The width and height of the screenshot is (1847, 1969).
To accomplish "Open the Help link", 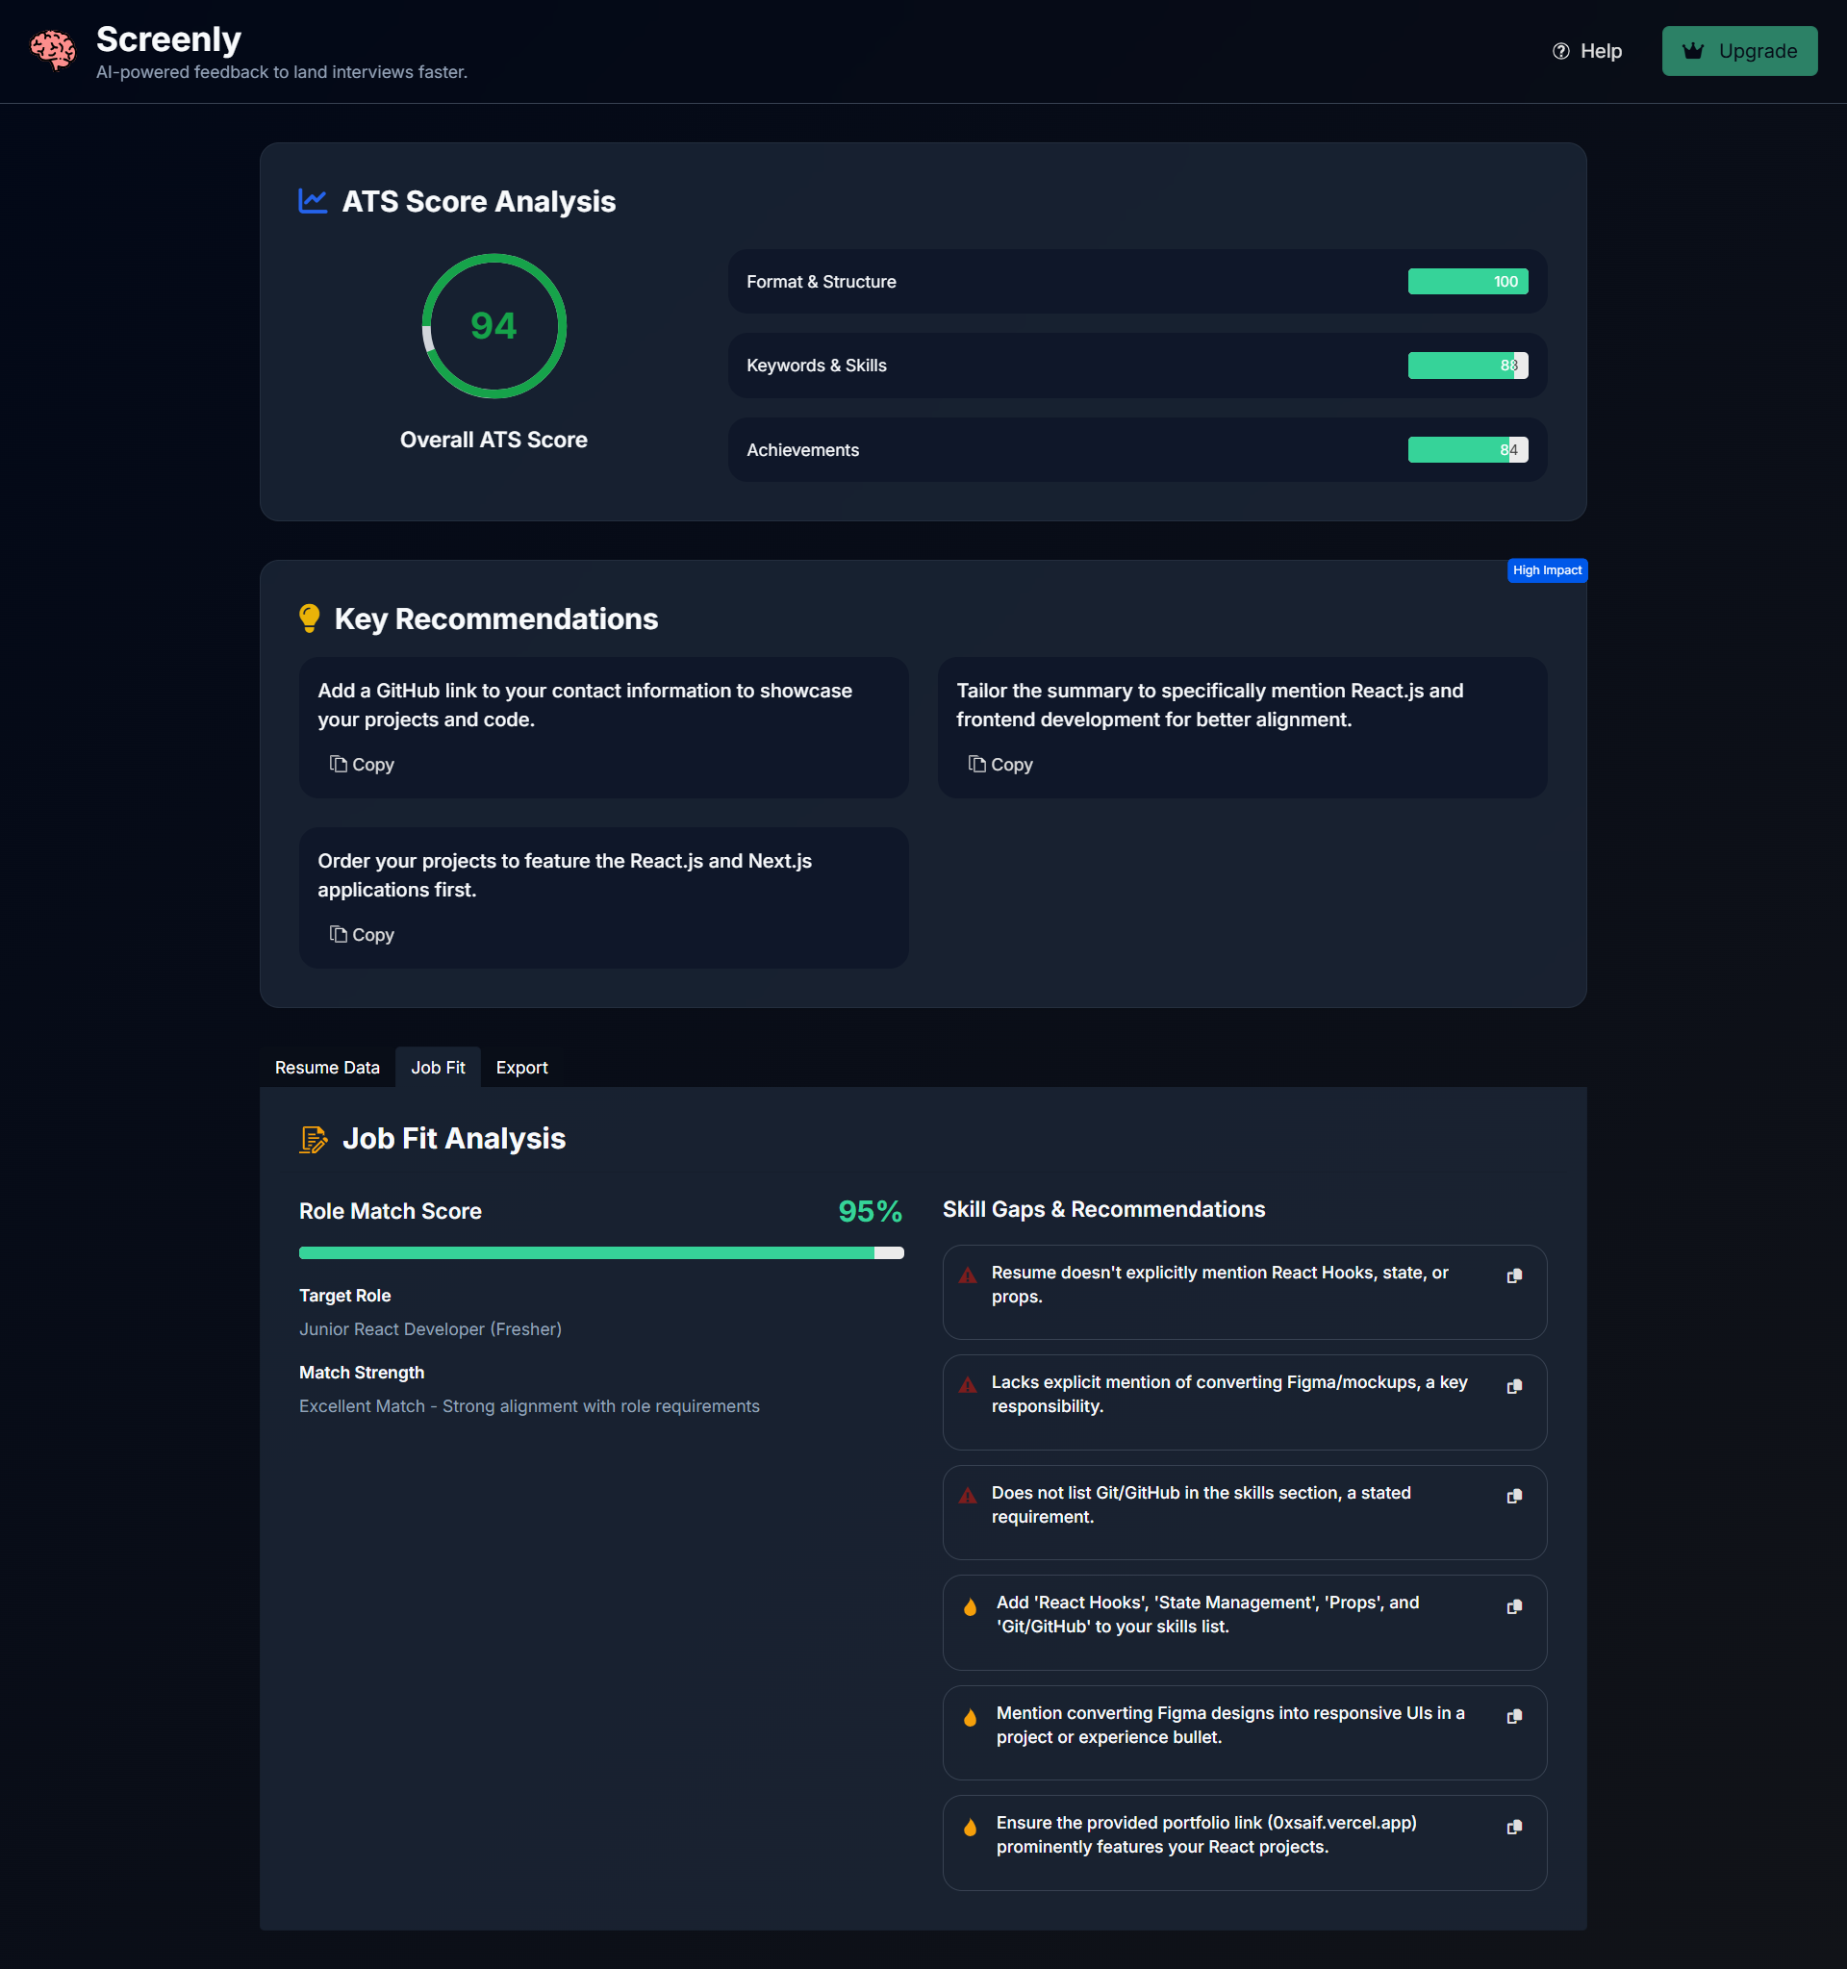I will coord(1586,52).
